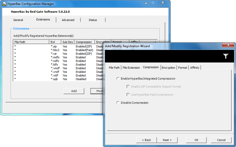
Task: Sort by the File Path column header
Action: [x=31, y=42]
